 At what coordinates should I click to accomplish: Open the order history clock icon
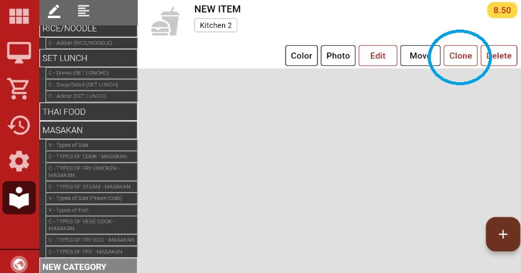coord(19,125)
